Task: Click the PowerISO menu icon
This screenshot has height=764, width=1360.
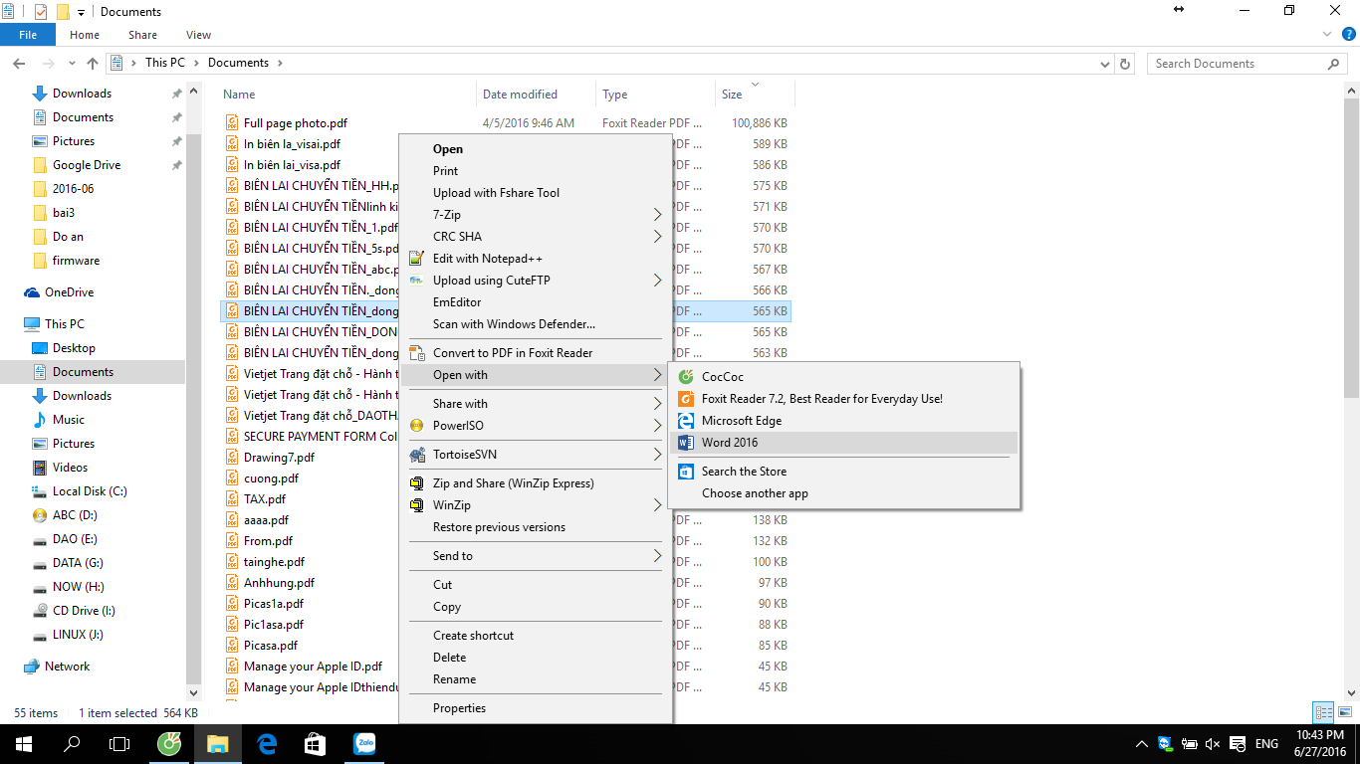Action: [x=417, y=426]
